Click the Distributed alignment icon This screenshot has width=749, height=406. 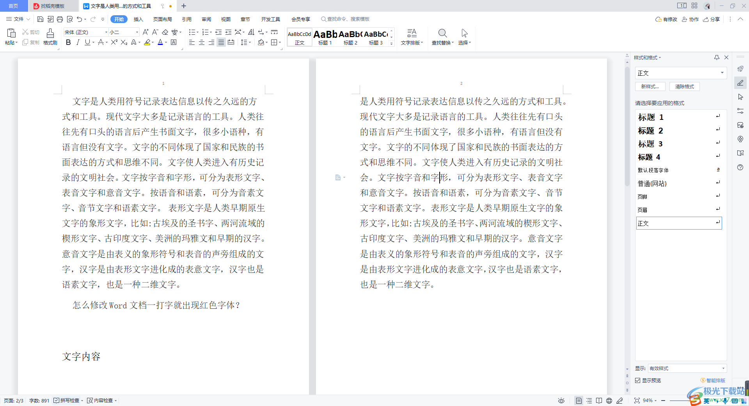(x=231, y=42)
